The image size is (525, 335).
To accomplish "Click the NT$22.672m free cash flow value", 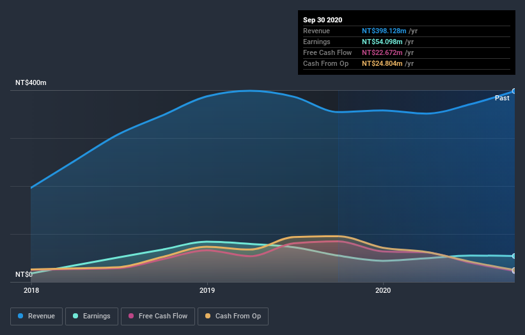I will click(382, 52).
